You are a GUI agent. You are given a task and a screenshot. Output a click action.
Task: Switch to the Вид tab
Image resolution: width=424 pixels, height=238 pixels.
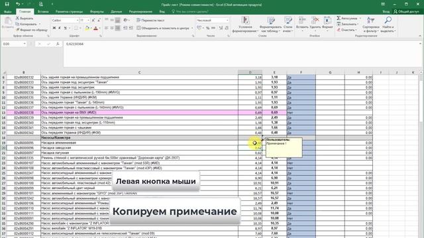click(162, 12)
